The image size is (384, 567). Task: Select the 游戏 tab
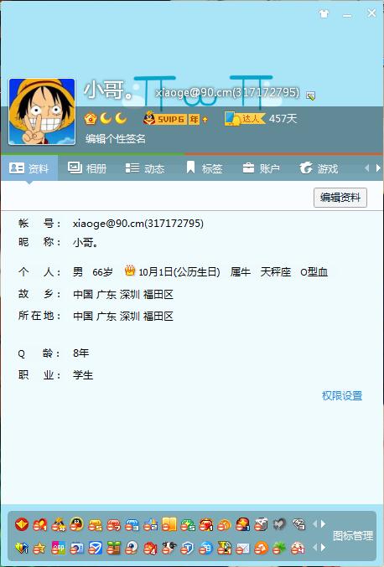pyautogui.click(x=319, y=168)
